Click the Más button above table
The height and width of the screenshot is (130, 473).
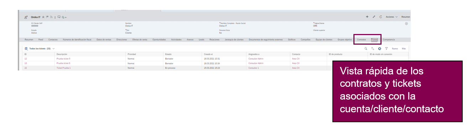tap(404, 49)
